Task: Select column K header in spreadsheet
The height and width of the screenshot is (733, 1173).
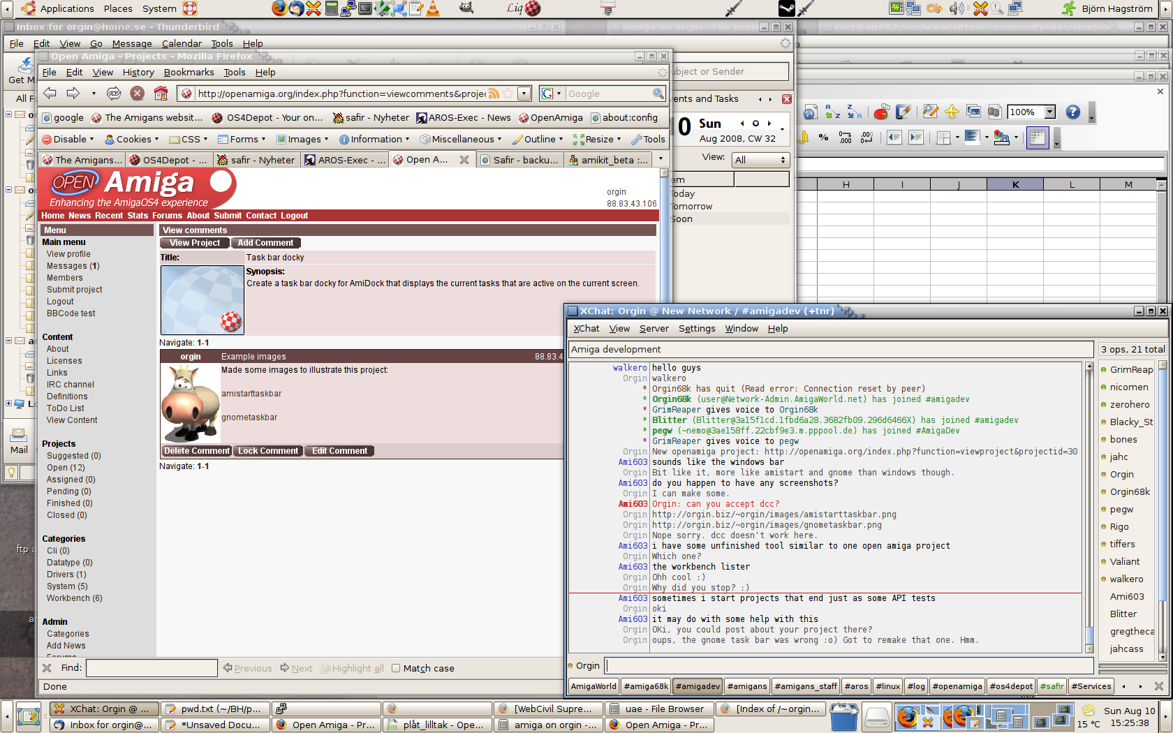Action: pyautogui.click(x=1015, y=184)
